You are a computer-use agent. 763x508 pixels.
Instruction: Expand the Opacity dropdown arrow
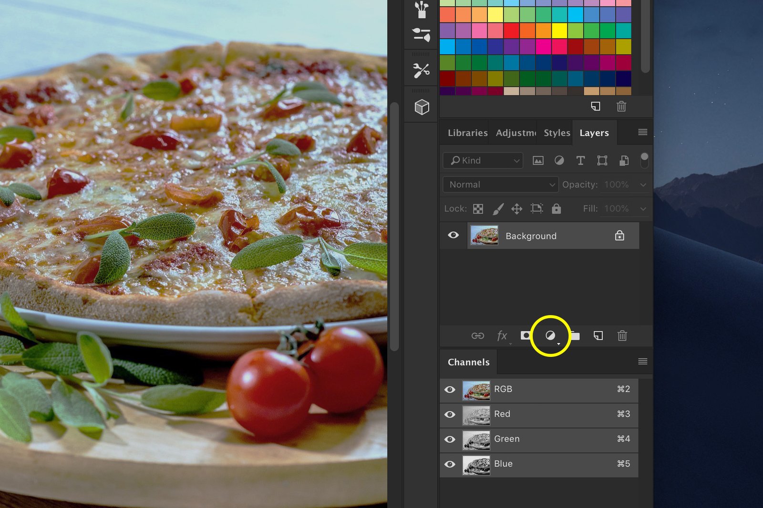[x=643, y=184]
